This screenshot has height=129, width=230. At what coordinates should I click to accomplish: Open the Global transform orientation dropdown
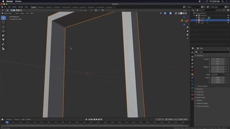tap(85, 10)
